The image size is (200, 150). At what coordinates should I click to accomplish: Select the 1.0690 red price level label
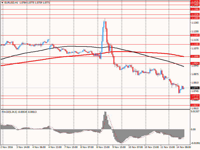click(195, 98)
